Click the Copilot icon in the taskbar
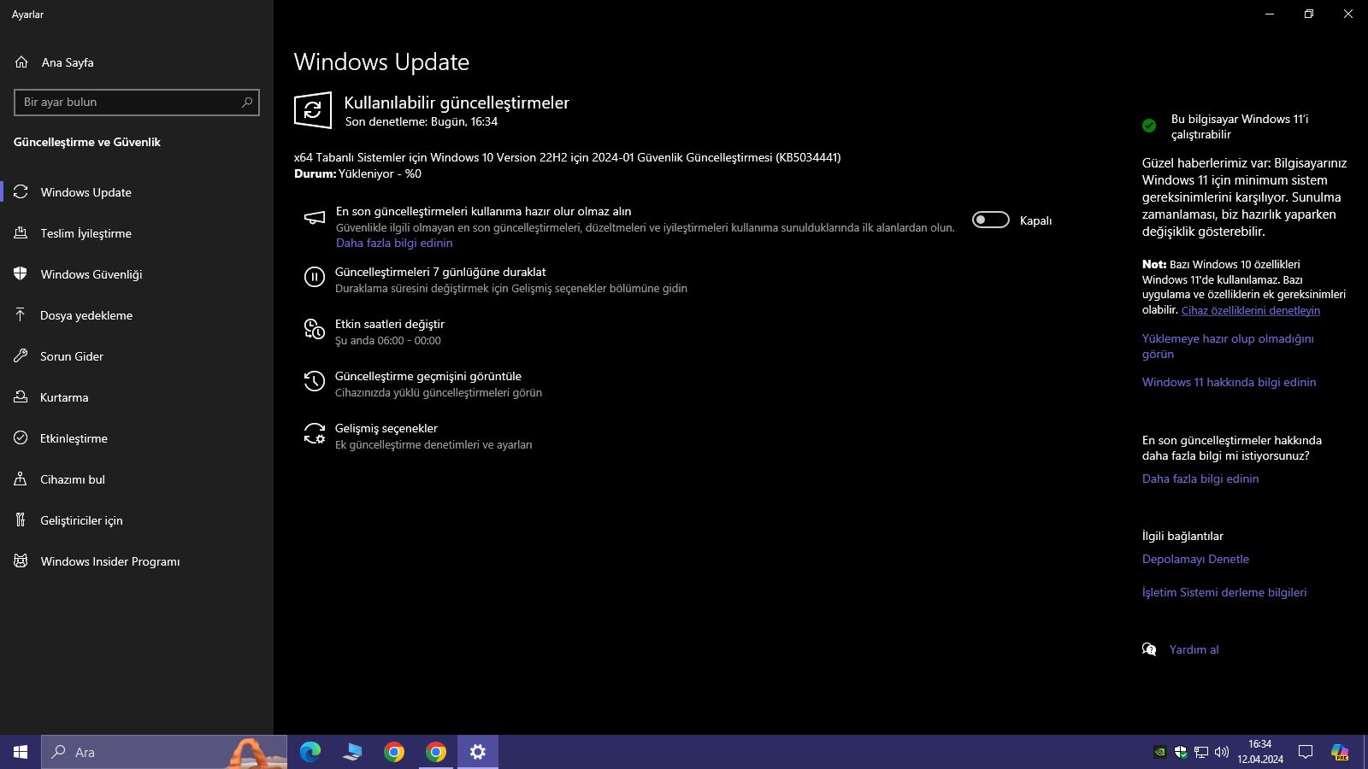The image size is (1368, 769). 1340,752
